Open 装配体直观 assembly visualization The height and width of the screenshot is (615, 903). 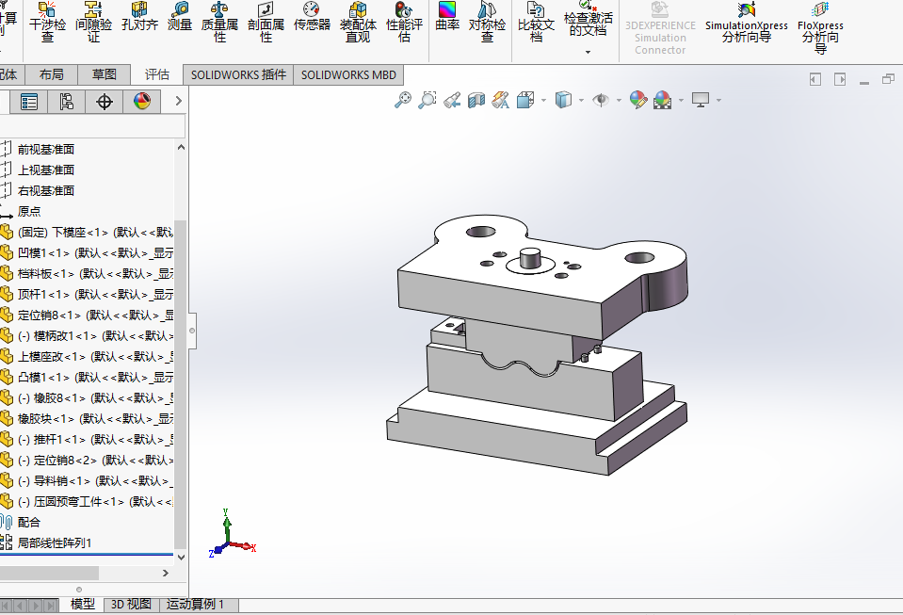pos(358,23)
